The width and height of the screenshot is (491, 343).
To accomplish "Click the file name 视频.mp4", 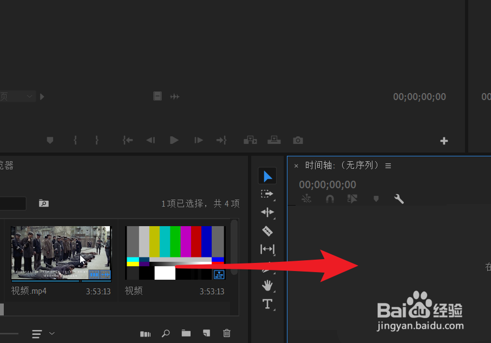I will pyautogui.click(x=29, y=291).
